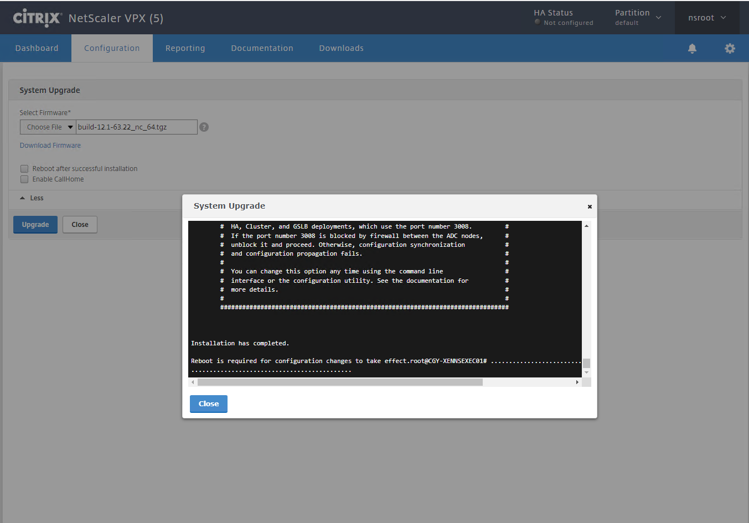Open the nsroot user menu
Viewport: 749px width, 523px height.
707,18
